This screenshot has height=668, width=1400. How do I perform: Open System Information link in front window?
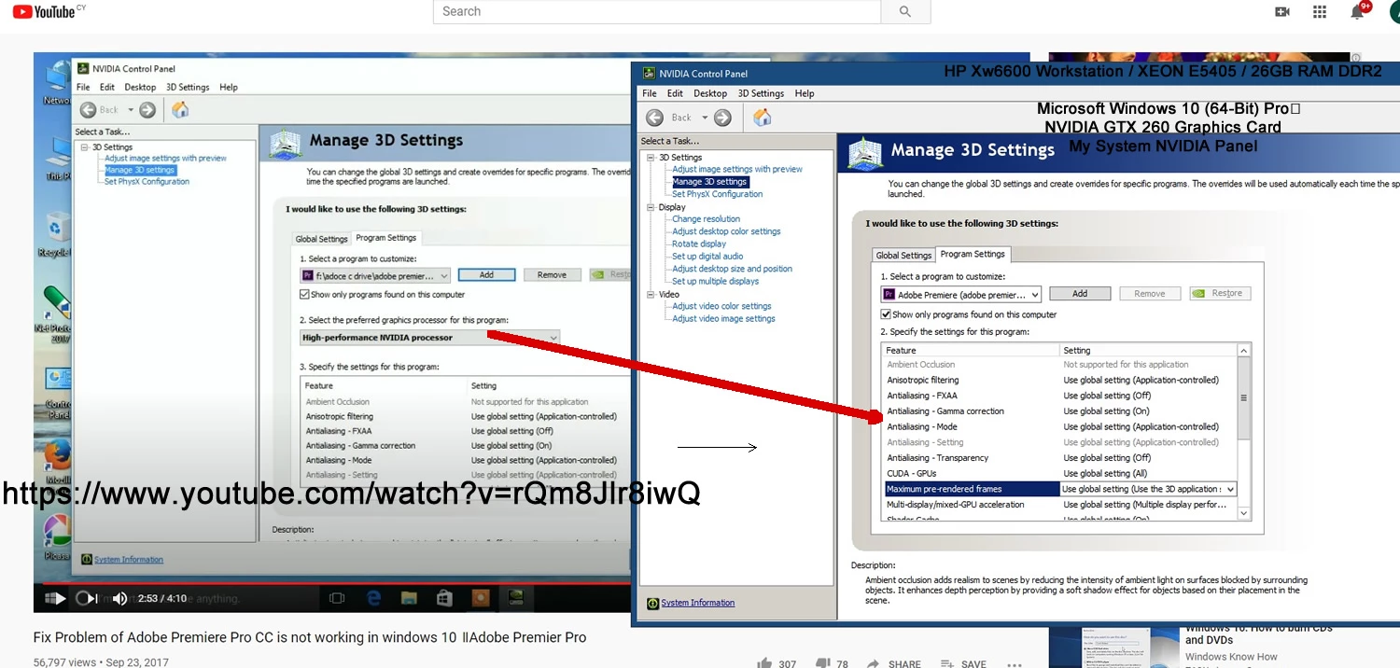(697, 603)
